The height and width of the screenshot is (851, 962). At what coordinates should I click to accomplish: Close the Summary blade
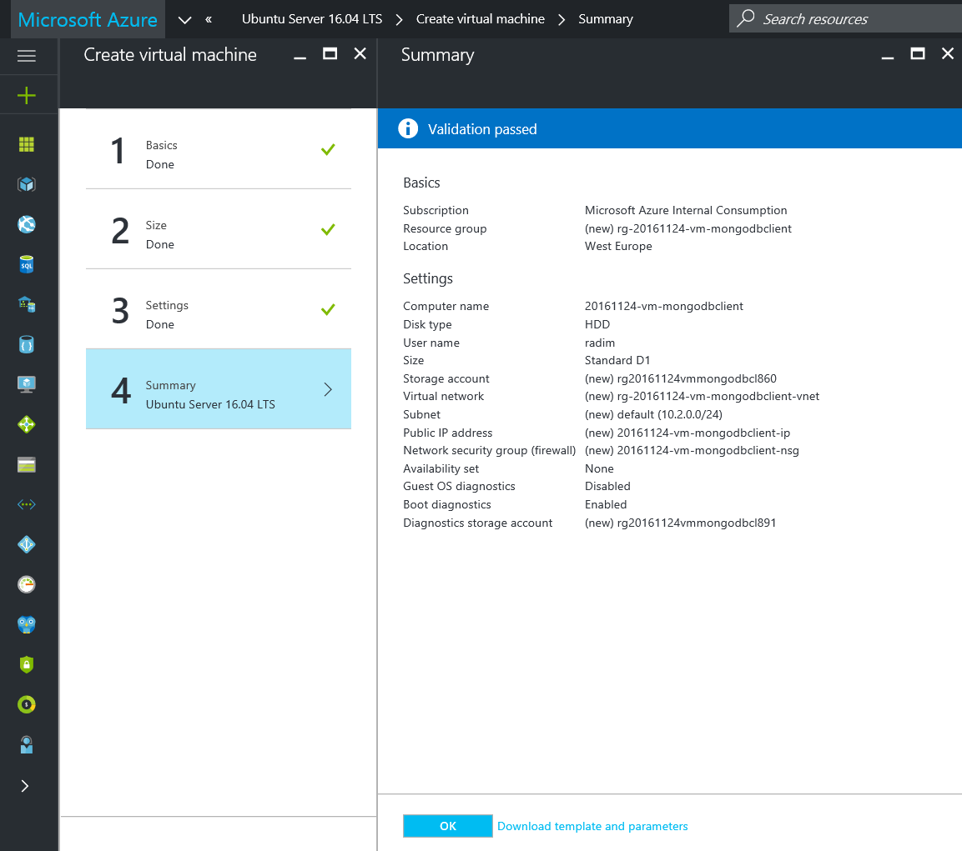(x=948, y=54)
